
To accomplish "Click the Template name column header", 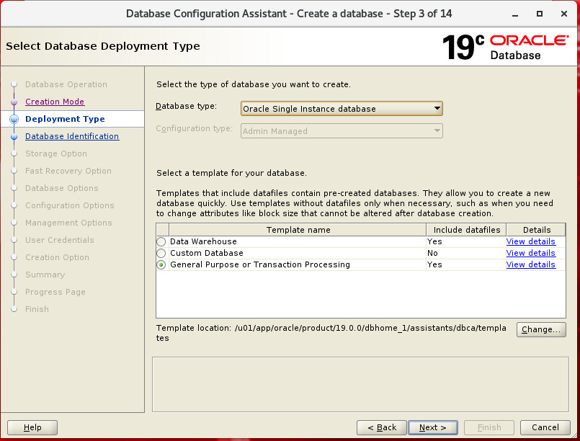I will [298, 230].
